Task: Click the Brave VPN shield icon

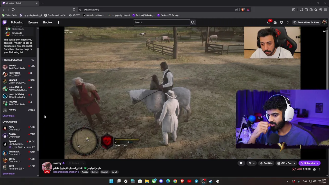Action: click(321, 10)
